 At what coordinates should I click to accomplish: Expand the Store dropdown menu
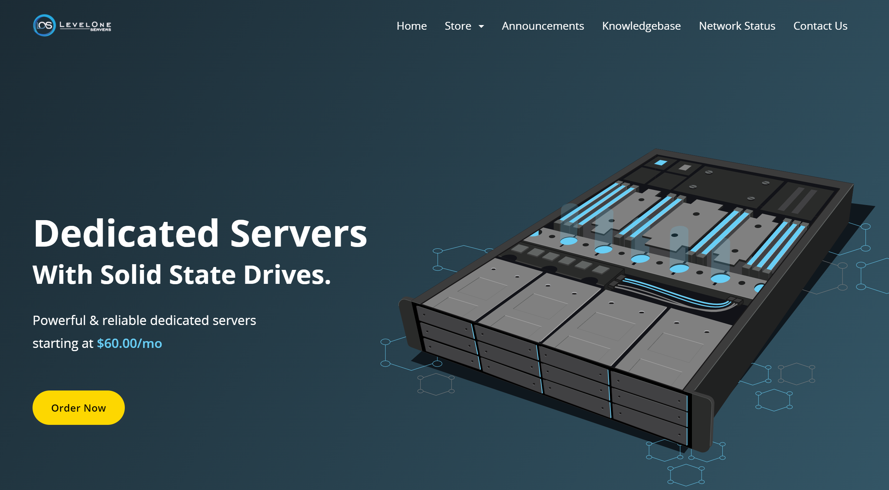pyautogui.click(x=464, y=26)
